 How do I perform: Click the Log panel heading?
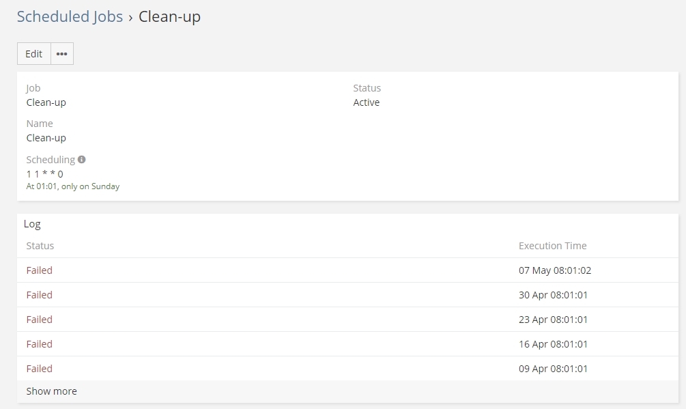click(x=32, y=223)
